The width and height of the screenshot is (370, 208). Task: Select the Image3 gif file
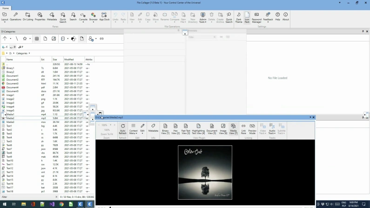coord(47,103)
